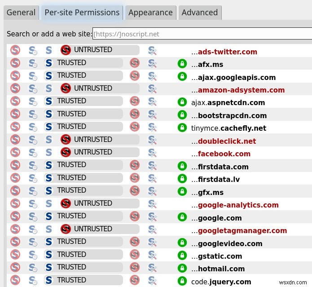Select the ...ads-twitter.com site name

pos(224,52)
